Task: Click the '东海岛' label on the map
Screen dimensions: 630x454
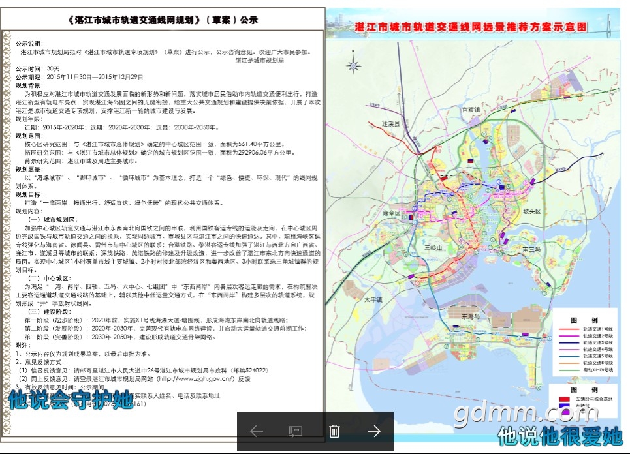Action: [x=471, y=316]
